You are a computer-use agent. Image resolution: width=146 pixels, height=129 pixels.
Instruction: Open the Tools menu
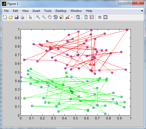(x=48, y=11)
